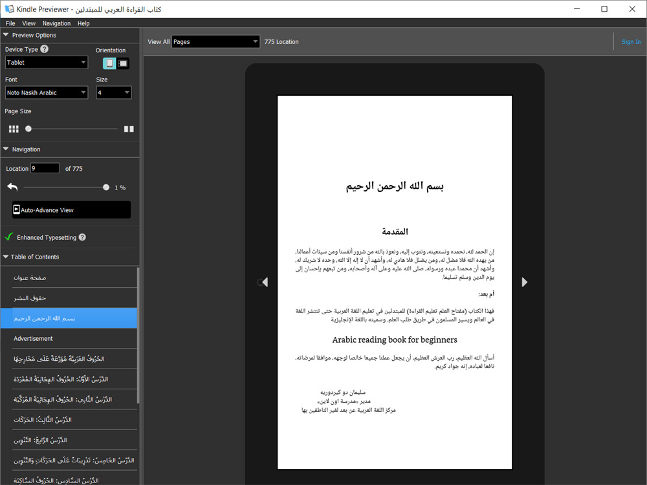Screen dimensions: 647x485
Task: Minimize the Kindle Previewer window
Action: tap(577, 8)
